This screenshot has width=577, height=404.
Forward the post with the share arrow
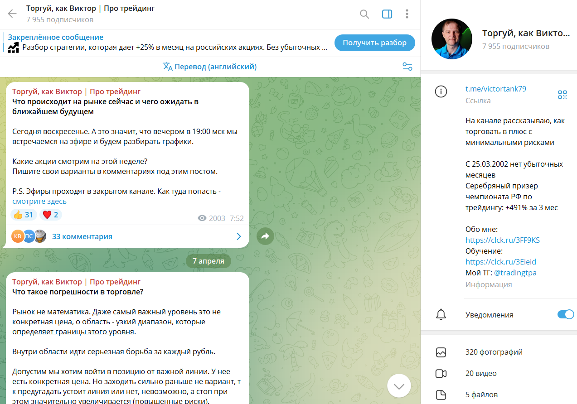265,236
